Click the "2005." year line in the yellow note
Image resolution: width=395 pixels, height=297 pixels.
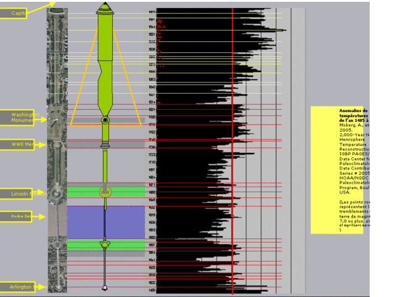tap(346, 130)
